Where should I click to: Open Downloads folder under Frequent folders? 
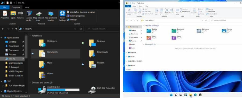[178, 31]
